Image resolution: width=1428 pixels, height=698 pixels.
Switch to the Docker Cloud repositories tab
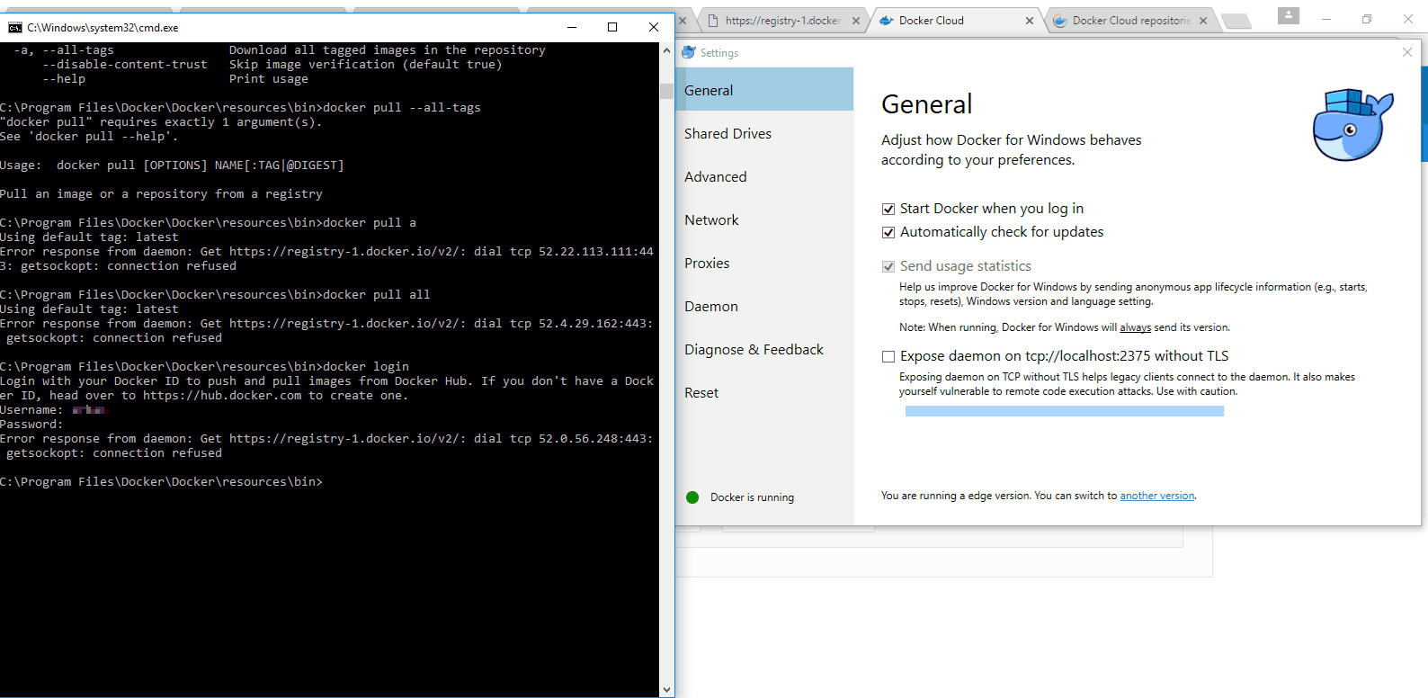[x=1129, y=21]
